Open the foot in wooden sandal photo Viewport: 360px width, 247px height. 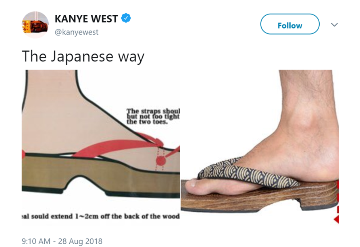(260, 147)
